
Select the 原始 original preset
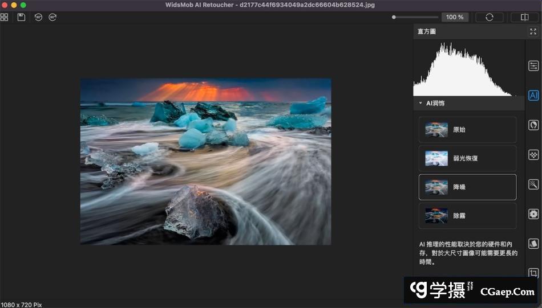coord(467,130)
